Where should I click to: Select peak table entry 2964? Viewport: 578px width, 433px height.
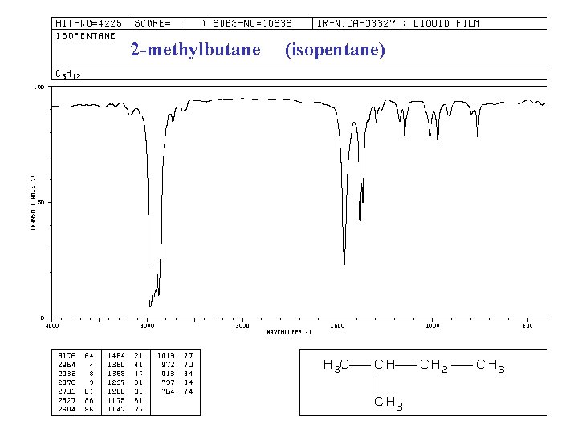(x=67, y=365)
